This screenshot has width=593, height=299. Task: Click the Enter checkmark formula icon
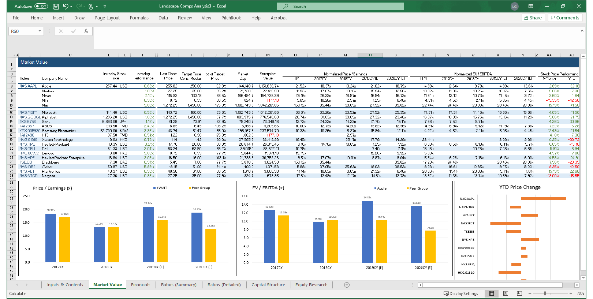point(73,31)
